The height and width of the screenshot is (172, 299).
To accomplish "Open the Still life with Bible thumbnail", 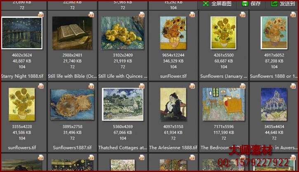I will point(72,33).
